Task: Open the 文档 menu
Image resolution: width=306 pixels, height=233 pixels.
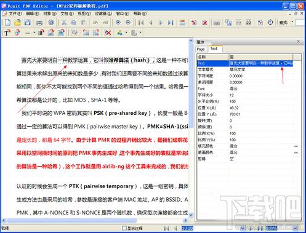Action: pos(67,14)
